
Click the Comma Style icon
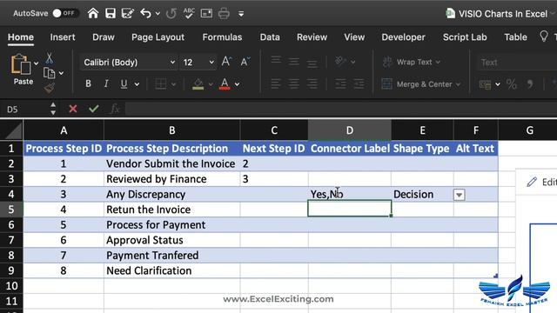pyautogui.click(x=530, y=84)
